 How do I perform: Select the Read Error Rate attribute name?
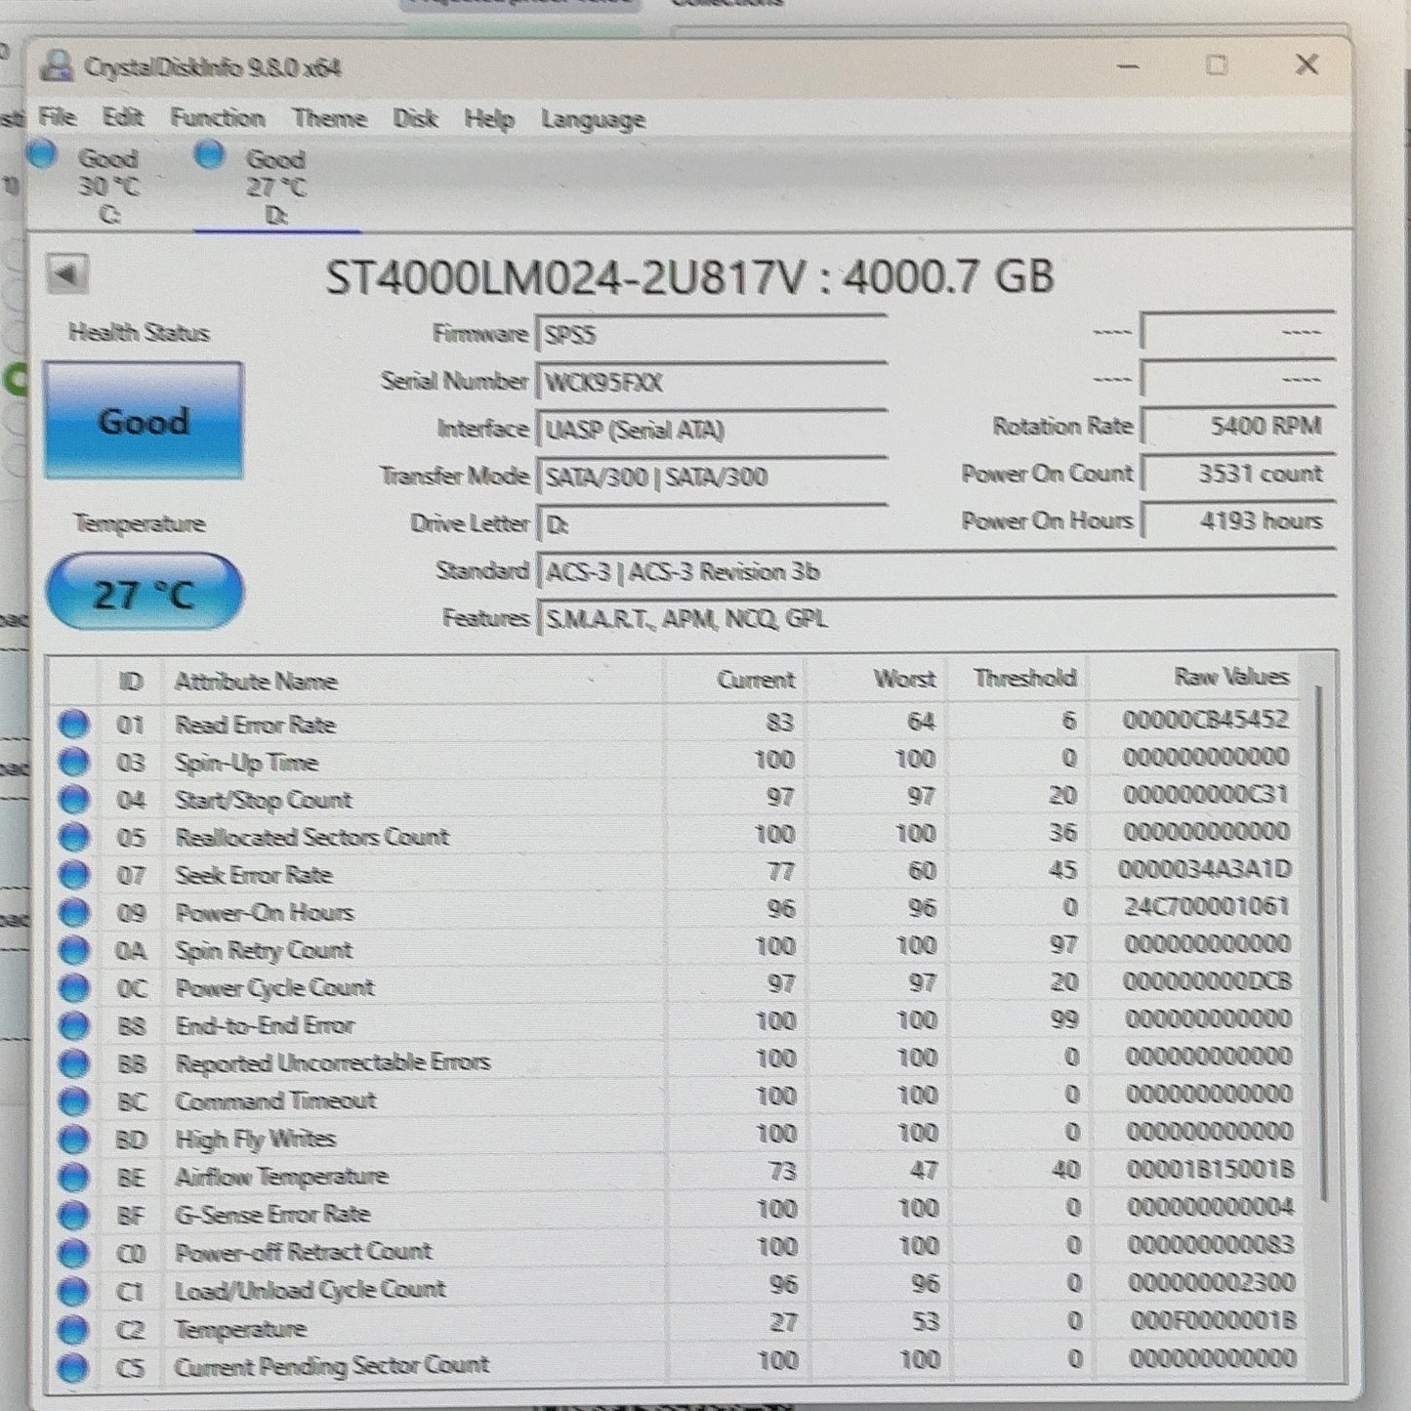(x=256, y=724)
